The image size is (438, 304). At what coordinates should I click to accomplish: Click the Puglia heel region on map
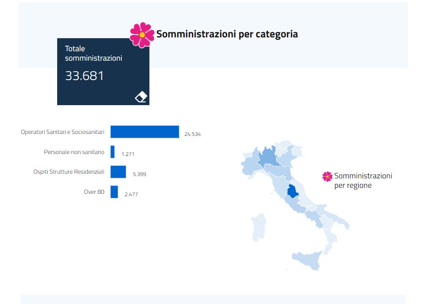pos(338,221)
